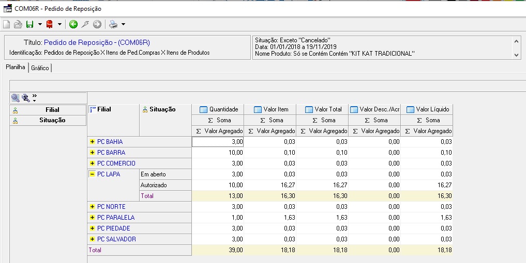Open the toolbar overflow chevron
526x263 pixels.
[x=35, y=97]
